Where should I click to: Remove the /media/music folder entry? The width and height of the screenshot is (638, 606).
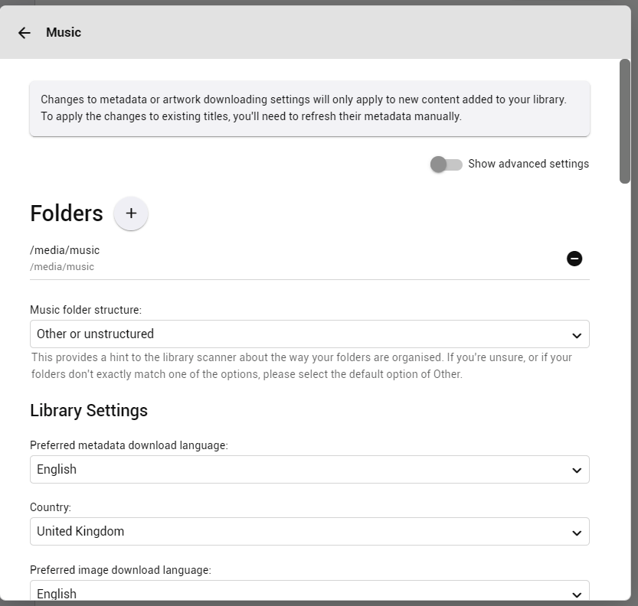(x=574, y=259)
